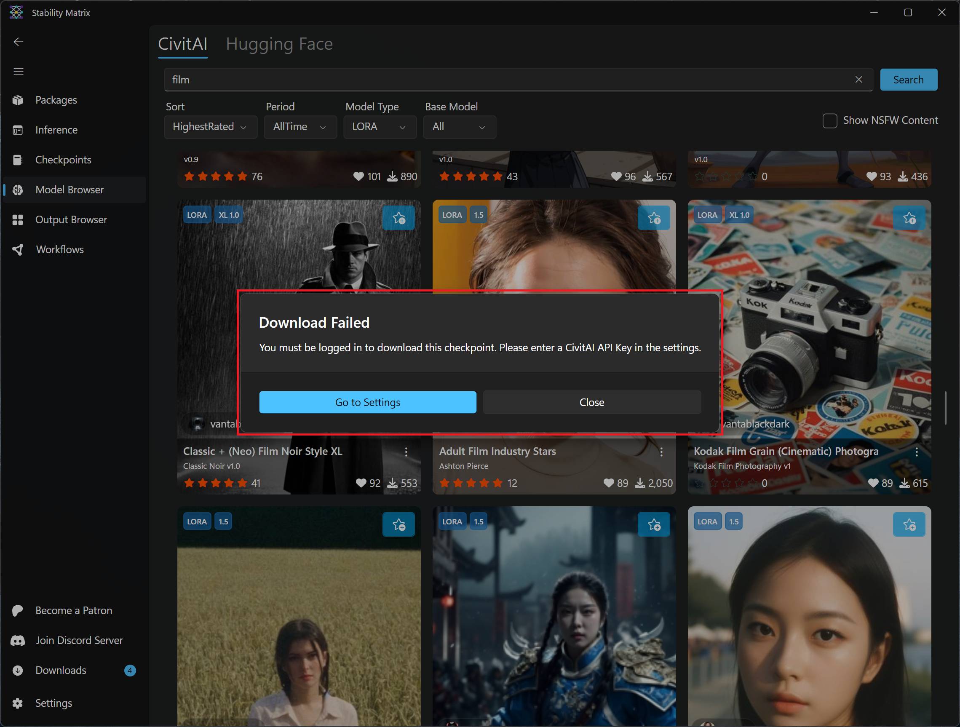
Task: Click the film search input field
Action: 499,80
